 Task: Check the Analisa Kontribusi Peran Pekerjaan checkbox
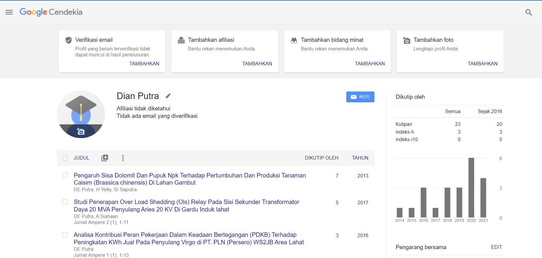tap(65, 235)
